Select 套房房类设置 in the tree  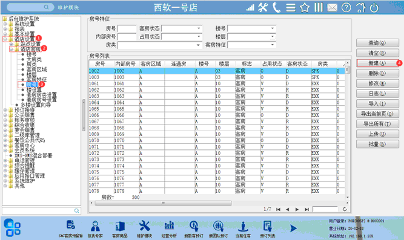pos(41,95)
